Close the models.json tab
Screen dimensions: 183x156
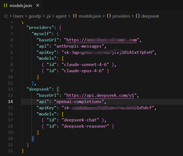[x=38, y=5]
